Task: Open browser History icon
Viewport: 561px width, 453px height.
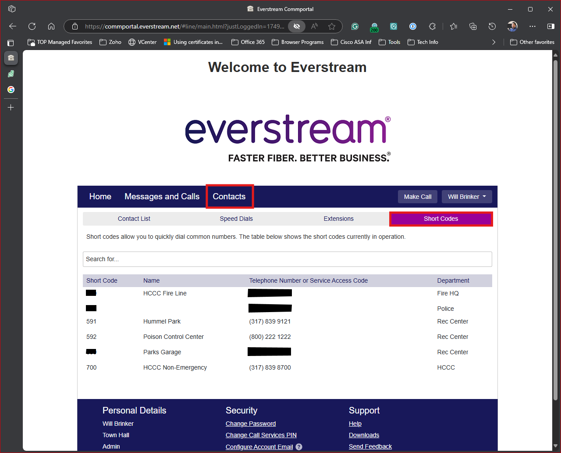Action: 492,26
